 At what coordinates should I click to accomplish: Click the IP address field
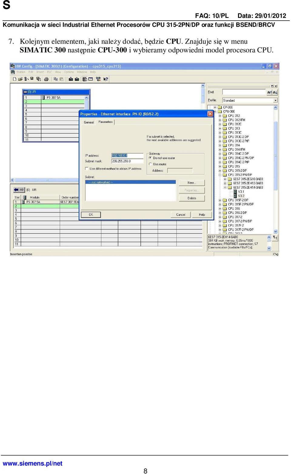point(127,156)
